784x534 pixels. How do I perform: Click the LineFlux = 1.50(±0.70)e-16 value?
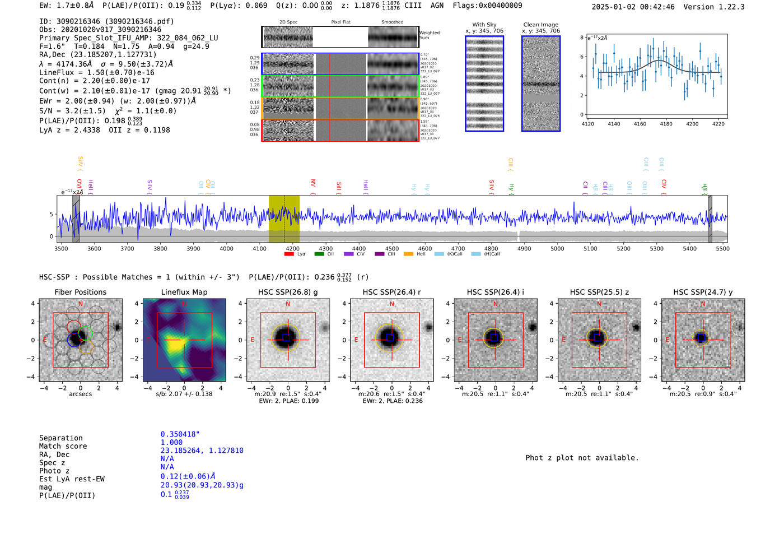97,72
